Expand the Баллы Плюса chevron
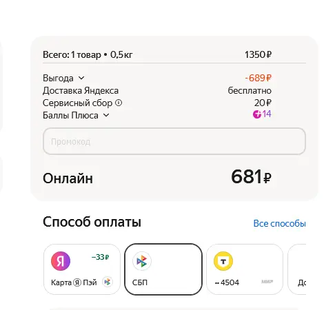The height and width of the screenshot is (310, 335). tap(106, 115)
